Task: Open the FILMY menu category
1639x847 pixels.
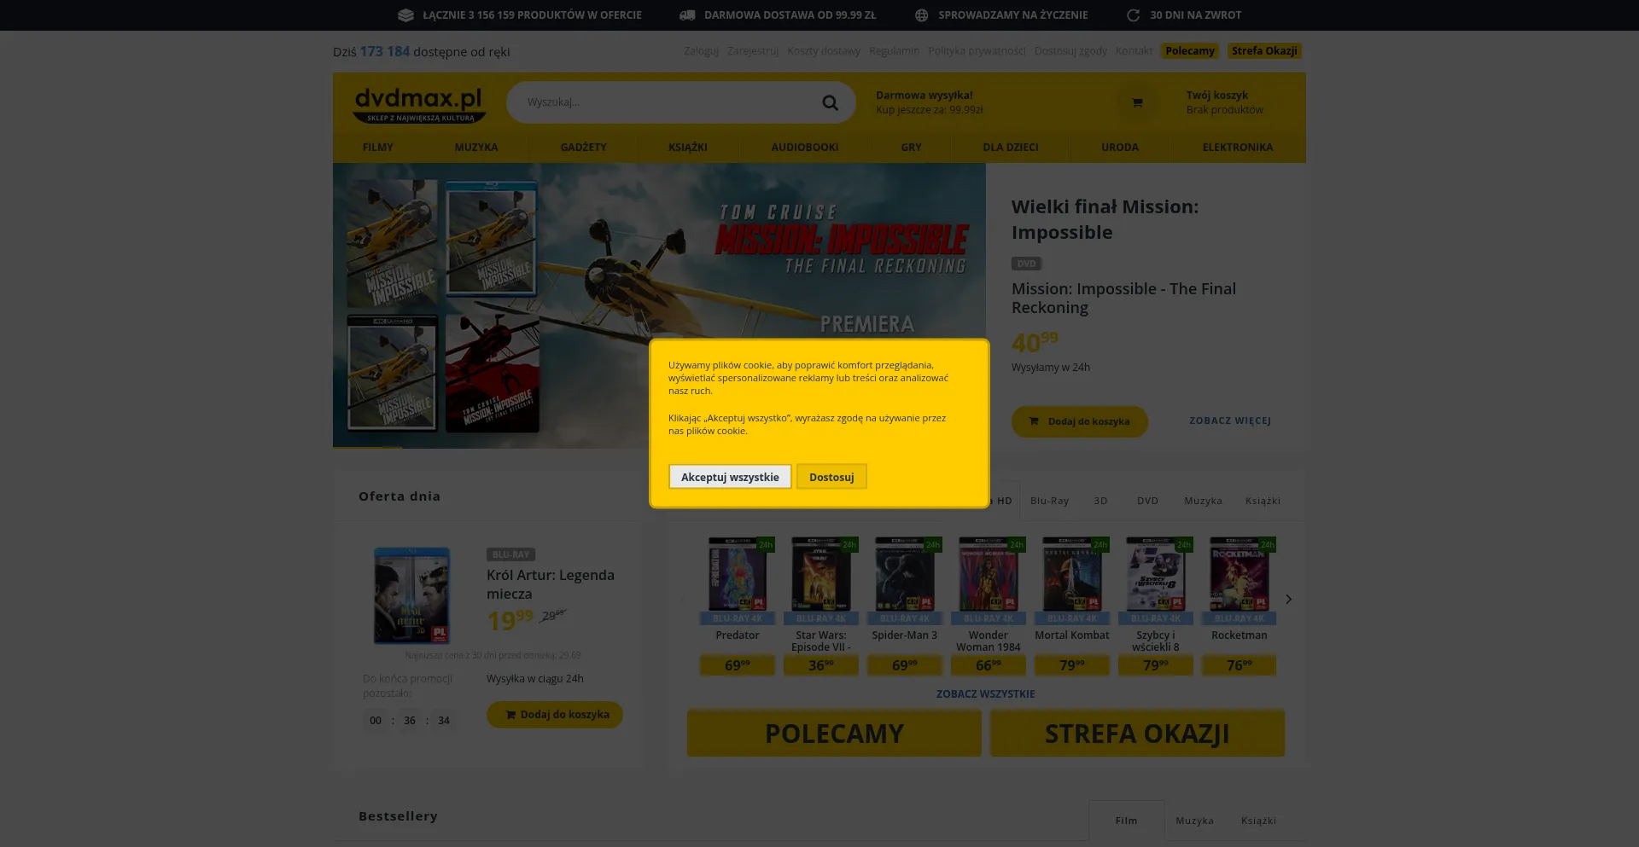Action: coord(377,148)
